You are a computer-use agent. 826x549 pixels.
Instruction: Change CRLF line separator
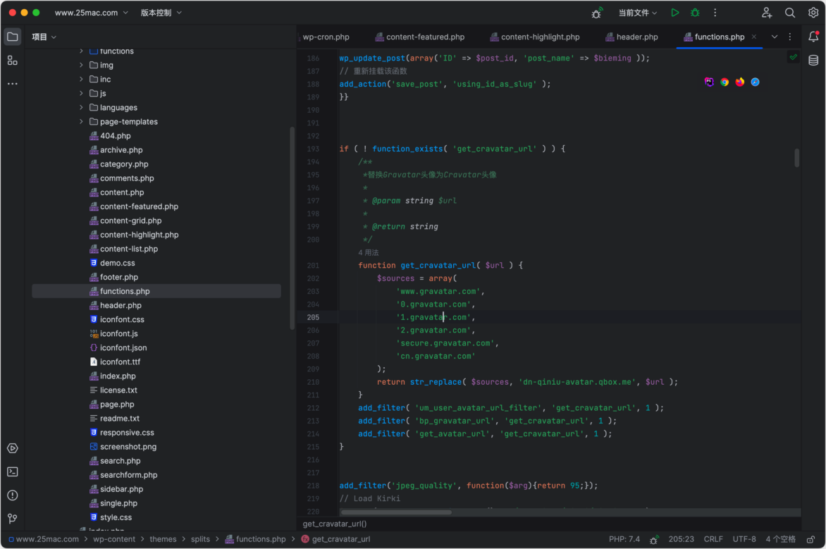tap(713, 540)
